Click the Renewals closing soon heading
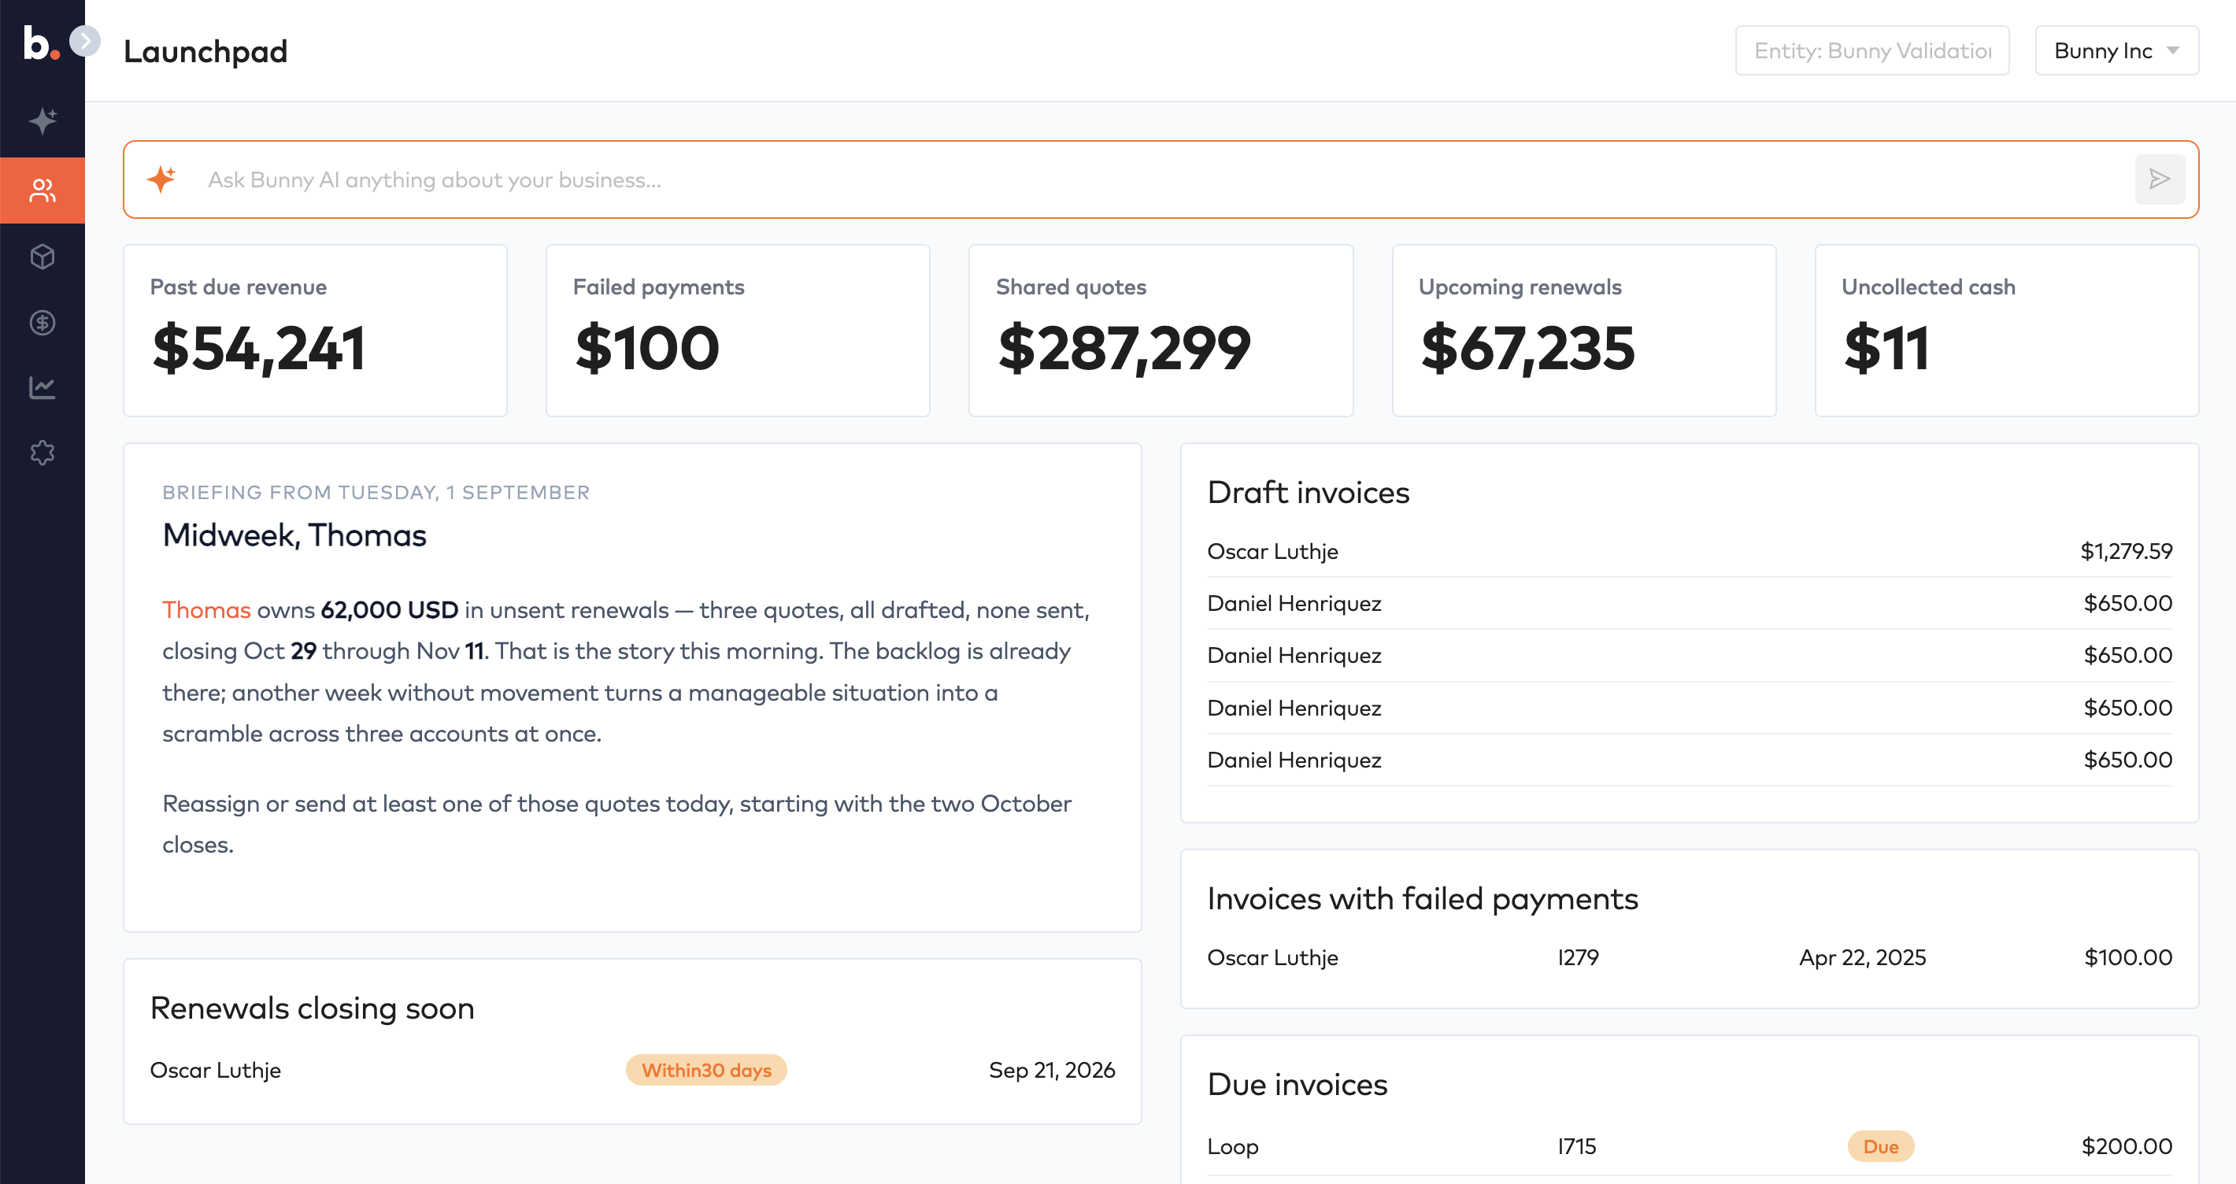 click(x=313, y=1008)
